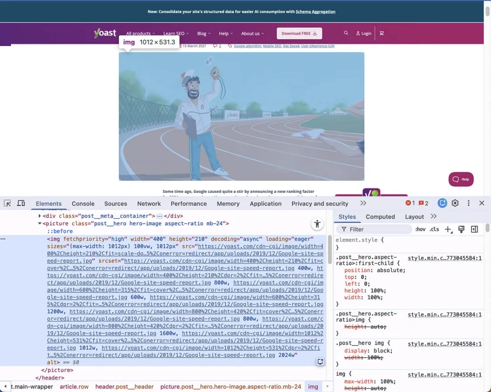Viewport: 491px width, 392px height.
Task: Open the hidden DevTools panels chevron
Action: pos(363,203)
